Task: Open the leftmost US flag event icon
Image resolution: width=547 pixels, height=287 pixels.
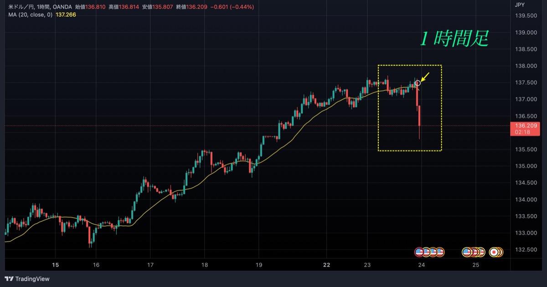Action: (419, 252)
